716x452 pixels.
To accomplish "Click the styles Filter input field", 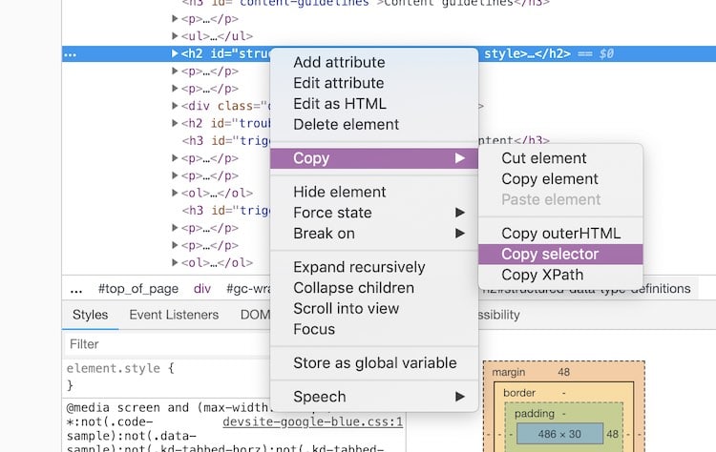I will point(167,344).
